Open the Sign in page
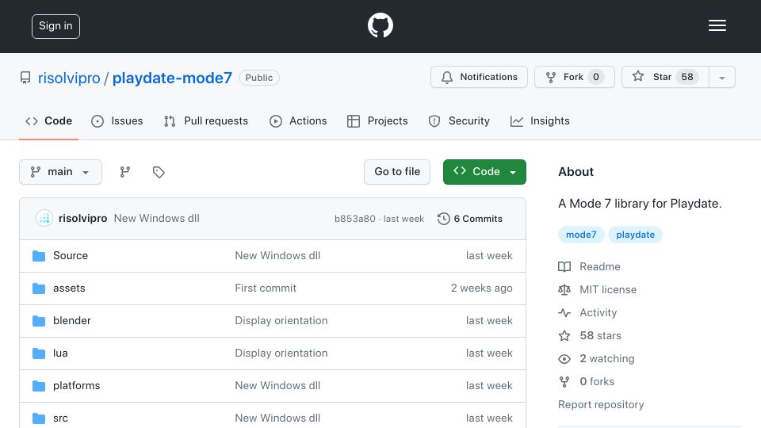The width and height of the screenshot is (761, 428). (x=55, y=26)
